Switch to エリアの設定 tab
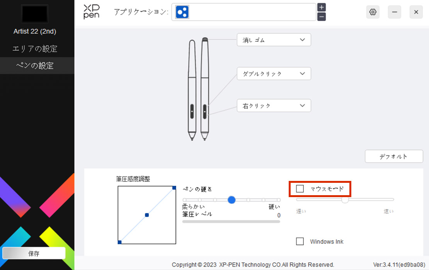This screenshot has height=270, width=429. click(x=35, y=49)
